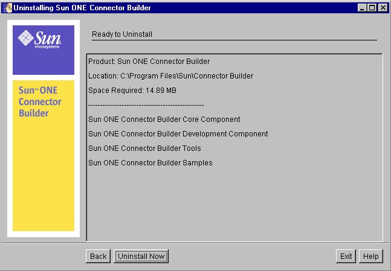Maximize the uninstaller window
Screen dimensions: 391x271
point(372,8)
